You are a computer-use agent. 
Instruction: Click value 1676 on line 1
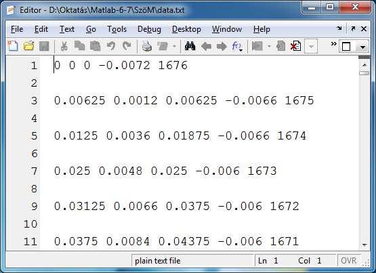[x=173, y=65]
